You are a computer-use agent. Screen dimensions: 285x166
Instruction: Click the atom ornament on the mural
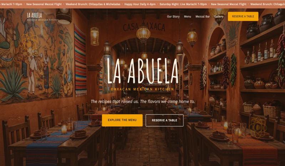[x=29, y=44]
